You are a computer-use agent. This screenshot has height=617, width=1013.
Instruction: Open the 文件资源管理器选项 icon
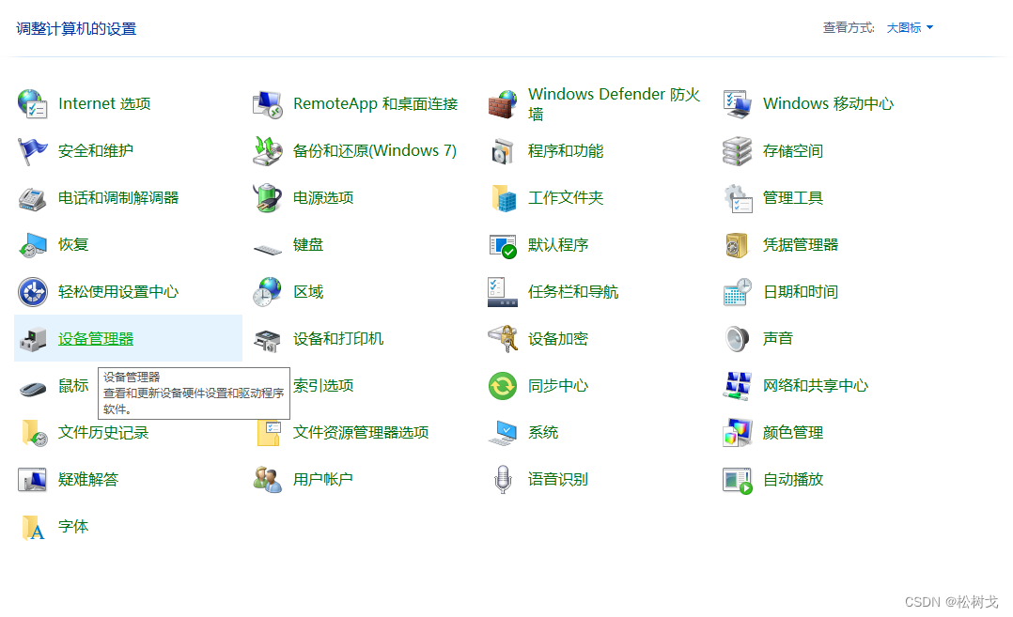coord(268,433)
